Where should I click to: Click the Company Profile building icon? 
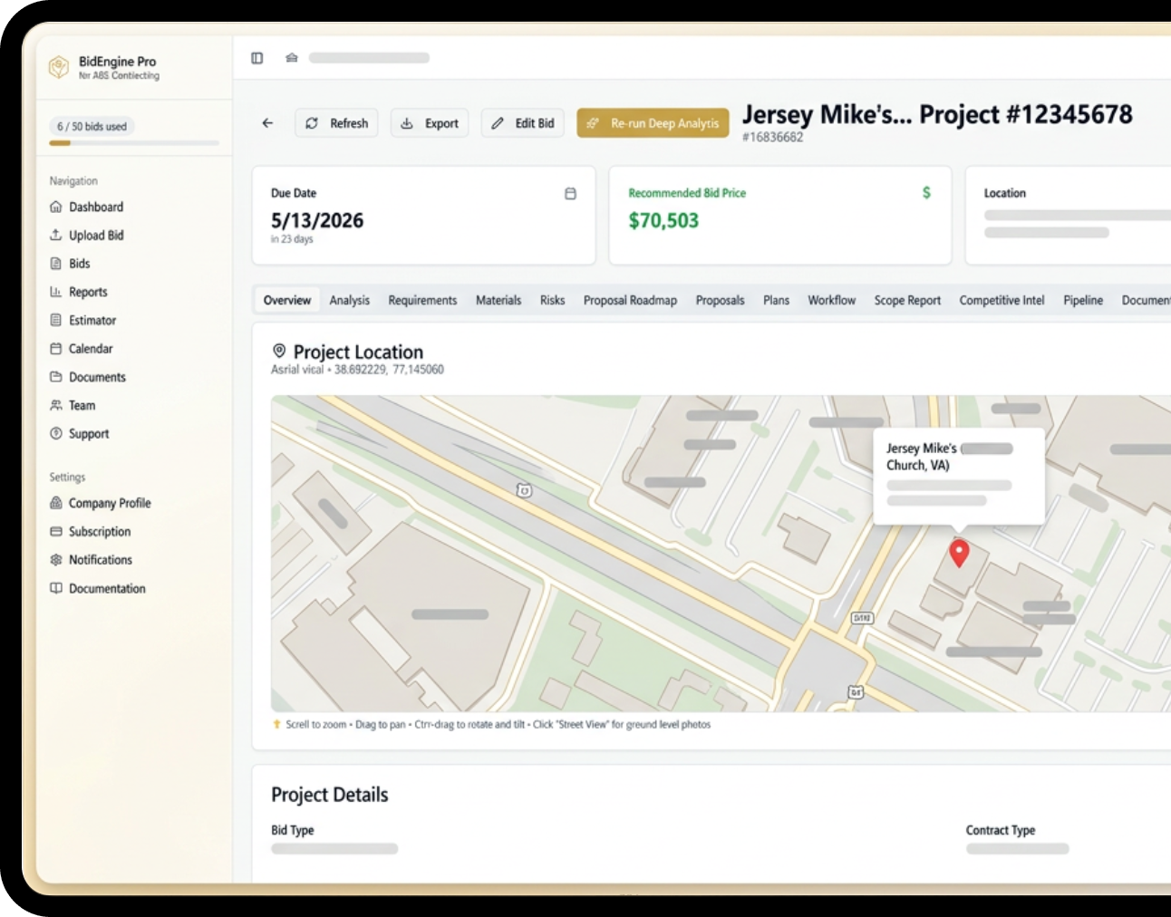coord(56,503)
